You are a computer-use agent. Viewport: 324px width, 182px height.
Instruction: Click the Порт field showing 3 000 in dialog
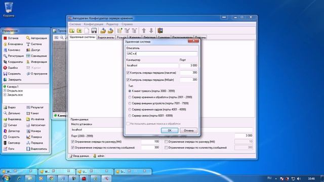tap(189, 65)
